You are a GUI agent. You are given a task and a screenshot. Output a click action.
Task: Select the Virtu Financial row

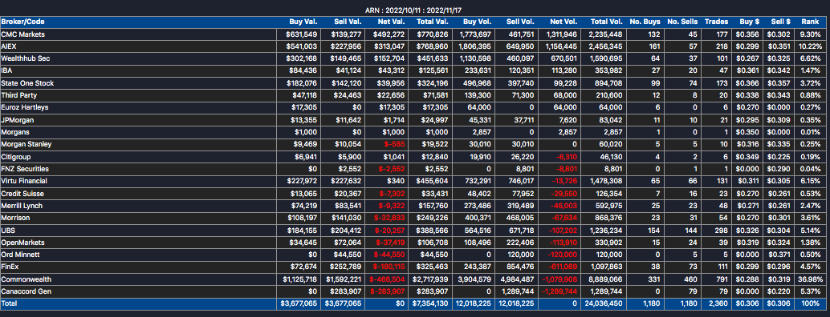(413, 181)
